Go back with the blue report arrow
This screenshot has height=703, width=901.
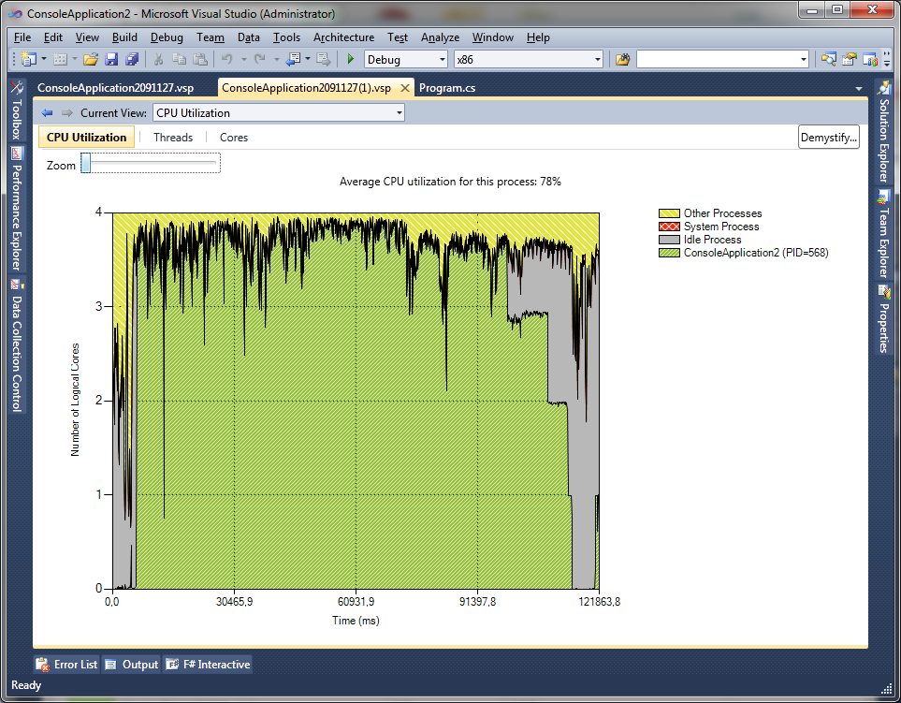coord(47,112)
